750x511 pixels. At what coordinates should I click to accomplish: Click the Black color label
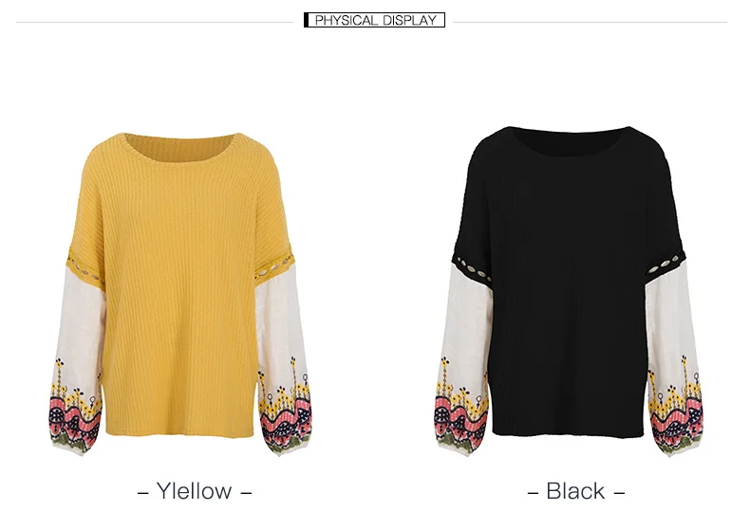(x=576, y=491)
